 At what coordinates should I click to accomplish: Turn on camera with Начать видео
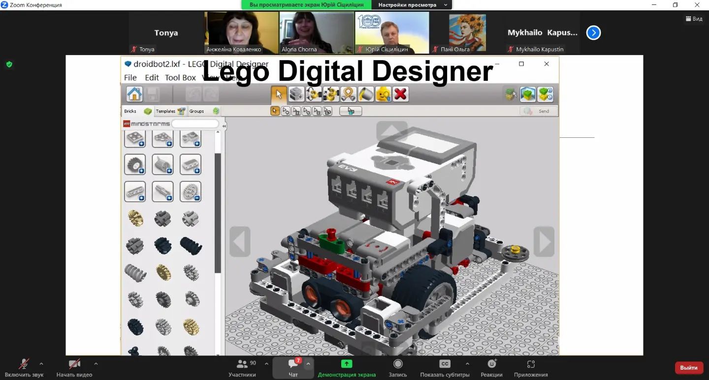tap(74, 367)
